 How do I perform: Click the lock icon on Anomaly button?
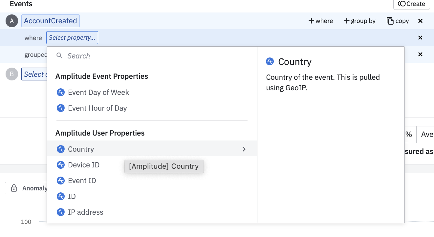[x=14, y=188]
